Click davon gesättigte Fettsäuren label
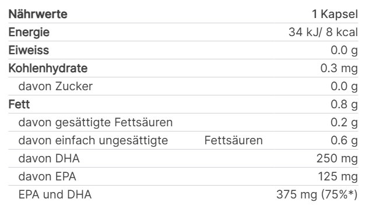The width and height of the screenshot is (383, 213). (x=96, y=122)
